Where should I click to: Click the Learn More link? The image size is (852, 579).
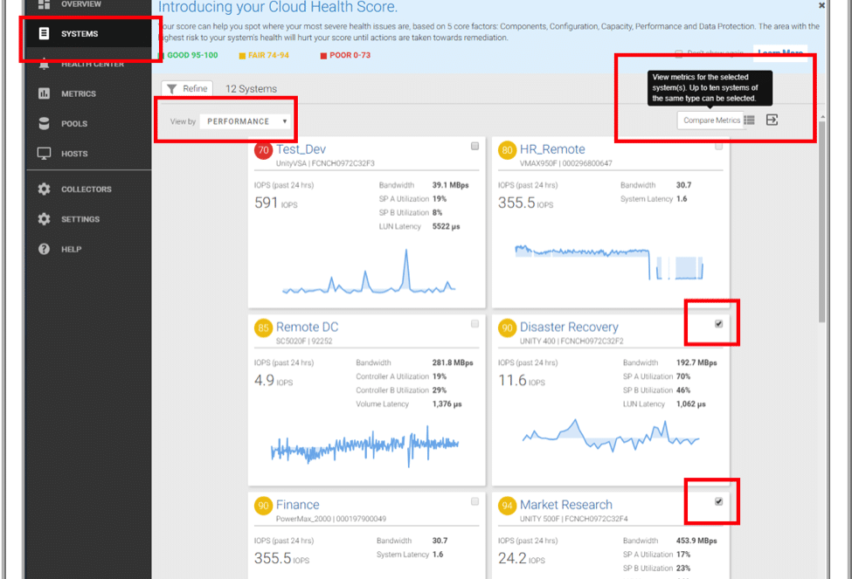click(x=780, y=52)
